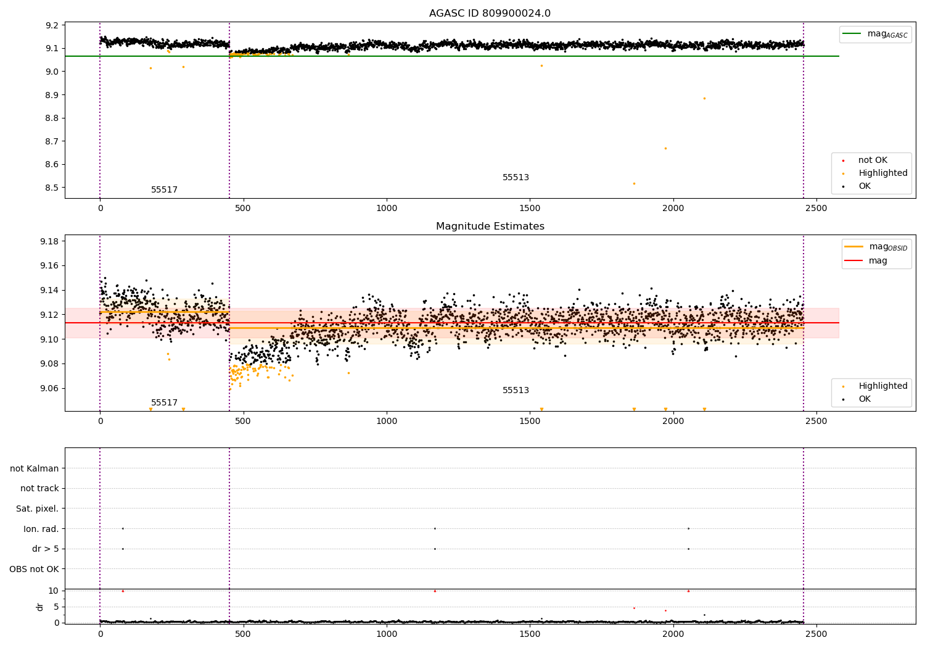Click the '9.0' tick label on top plot
Screen dimensions: 925x648
(x=53, y=72)
